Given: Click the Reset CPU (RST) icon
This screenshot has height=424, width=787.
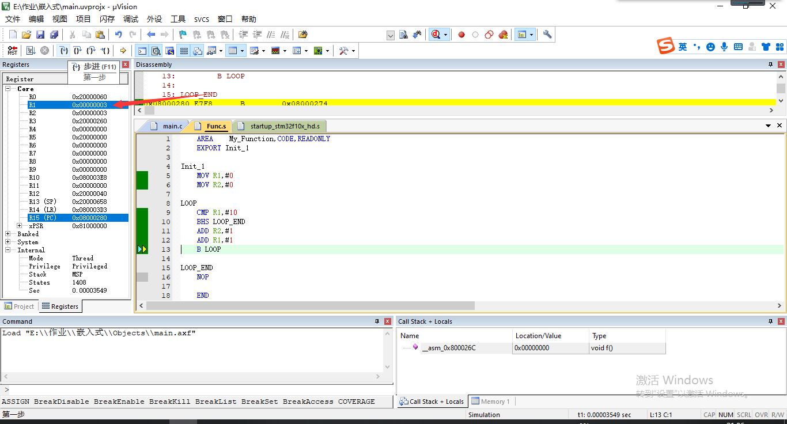Looking at the screenshot, I should pos(12,51).
